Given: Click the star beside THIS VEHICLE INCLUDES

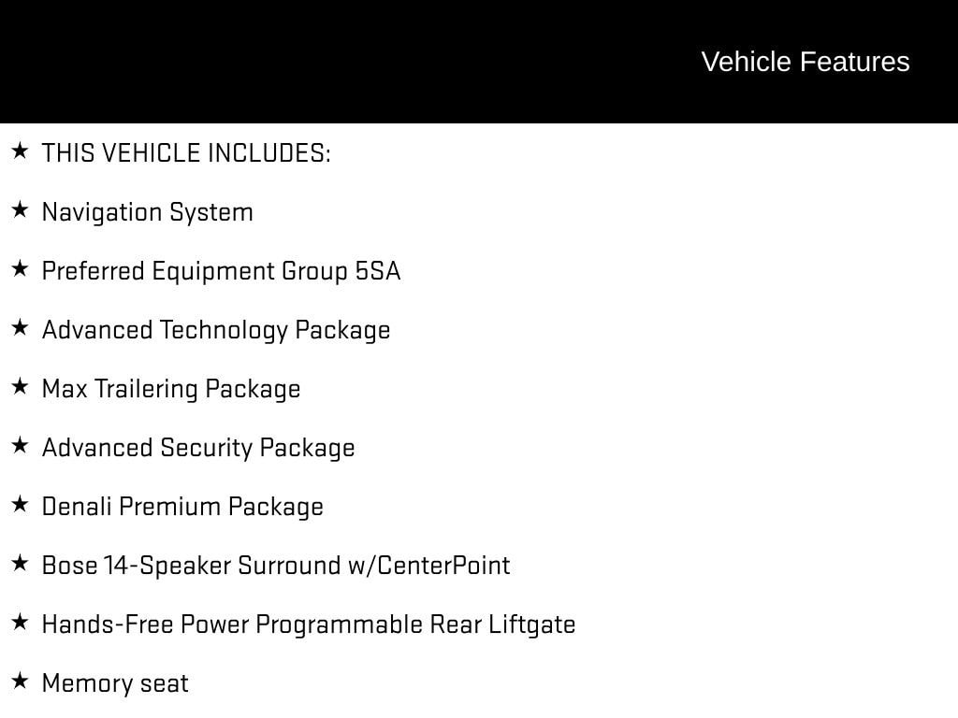Looking at the screenshot, I should tap(20, 151).
